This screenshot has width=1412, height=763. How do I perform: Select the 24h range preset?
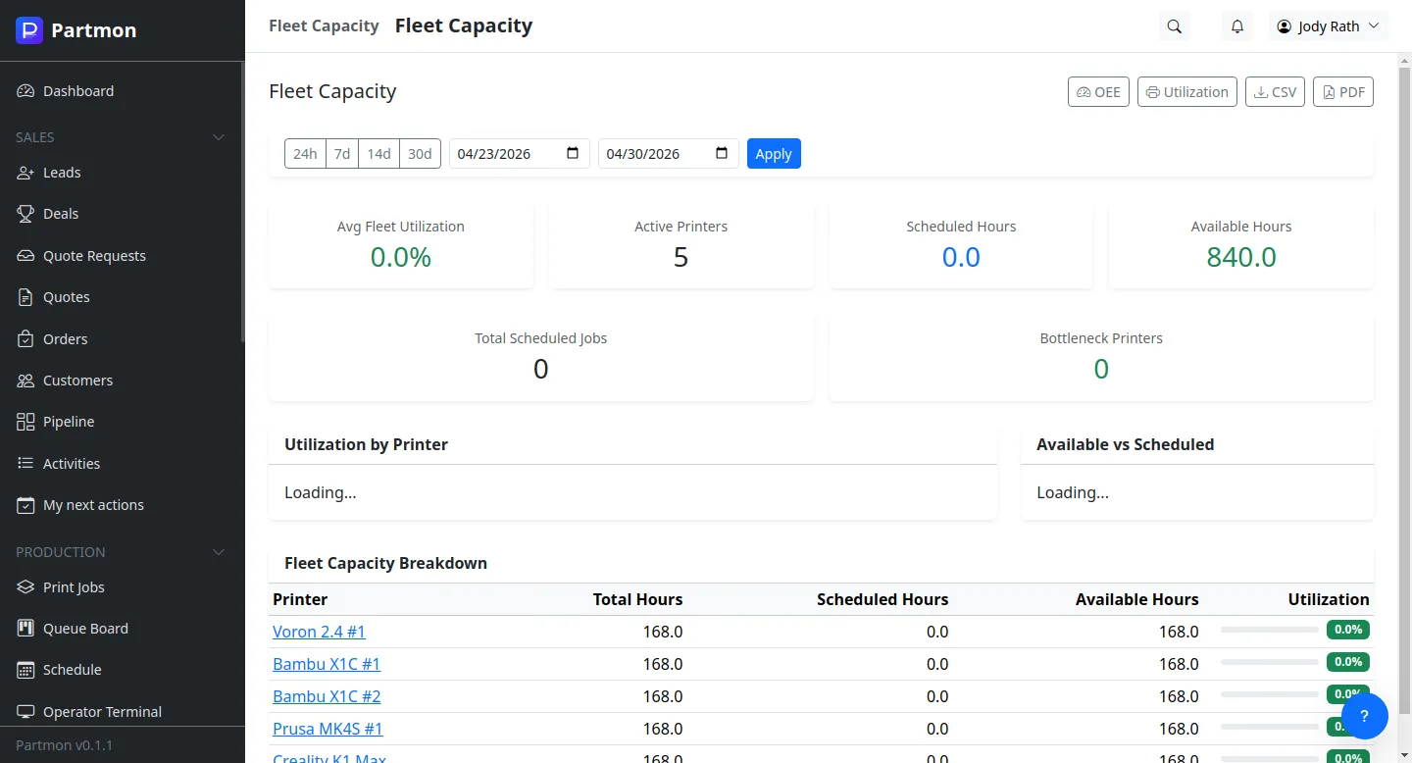click(x=305, y=154)
